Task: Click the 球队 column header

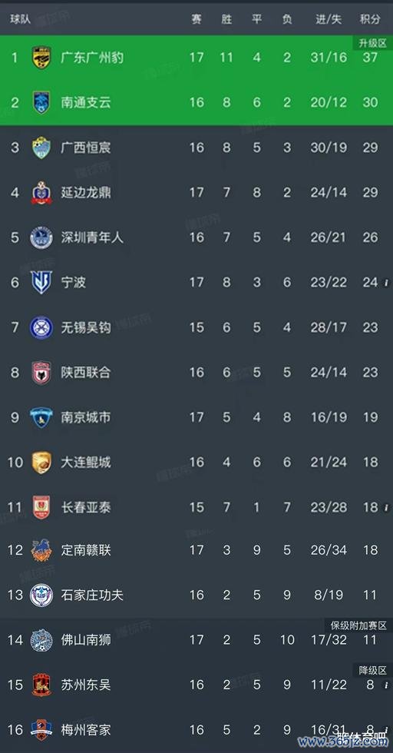Action: pyautogui.click(x=20, y=19)
